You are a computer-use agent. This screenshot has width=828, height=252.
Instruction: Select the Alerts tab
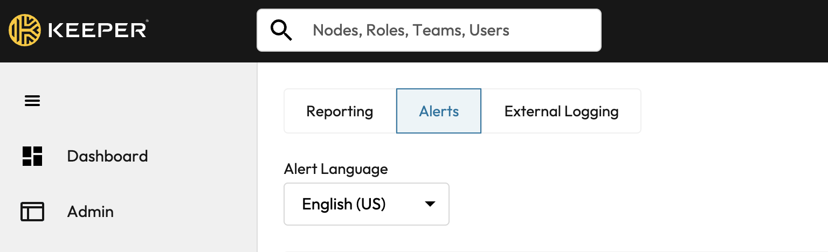[439, 111]
